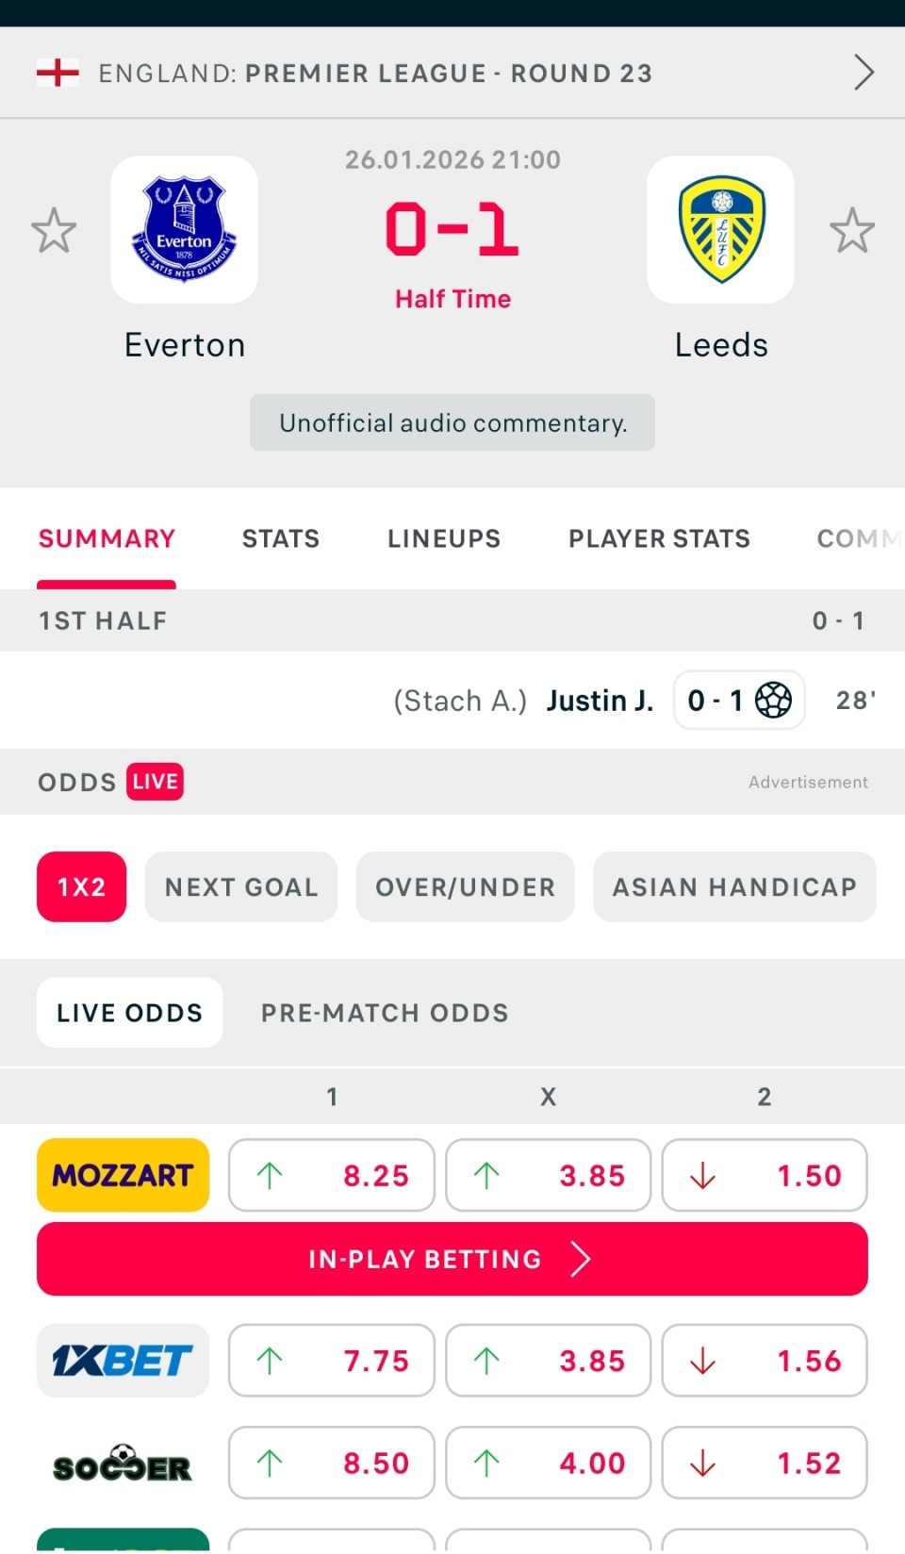Open the Mozzart bookmaker logo
The height and width of the screenshot is (1554, 905).
(x=123, y=1175)
